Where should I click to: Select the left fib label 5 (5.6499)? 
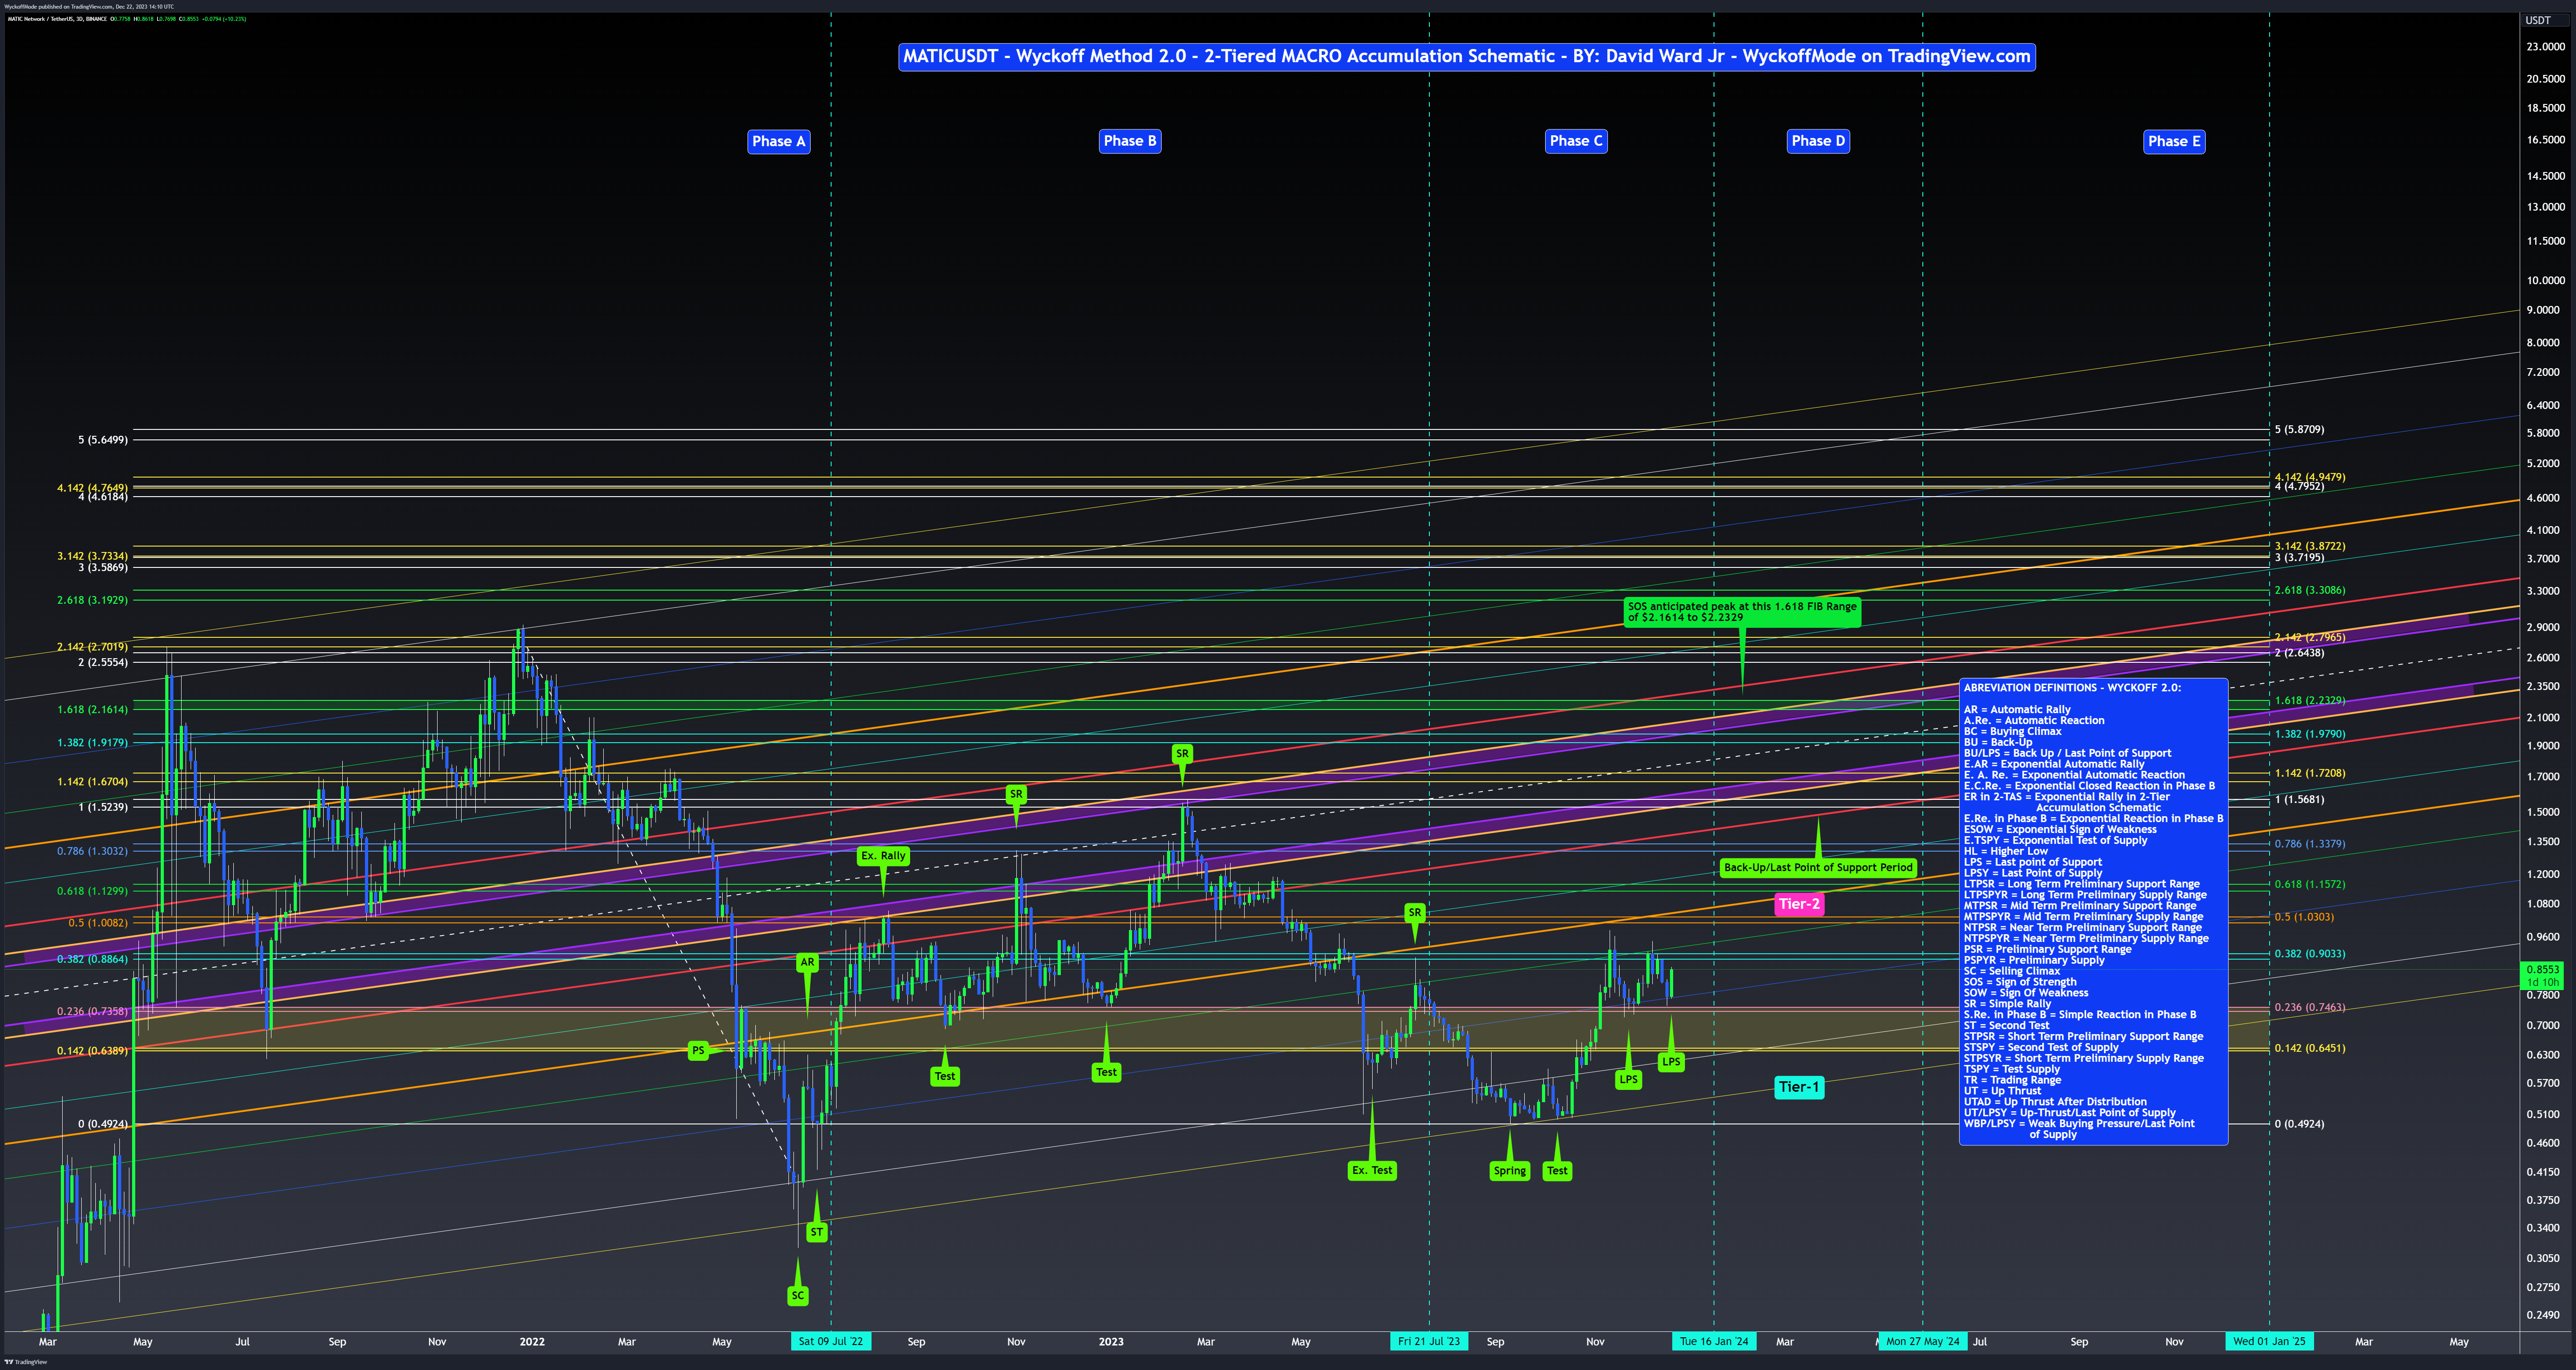[x=103, y=440]
